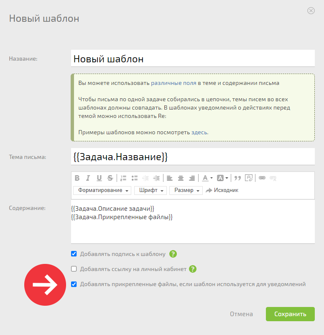Center align the text
Image resolution: width=324 pixels, height=335 pixels.
[x=181, y=178]
